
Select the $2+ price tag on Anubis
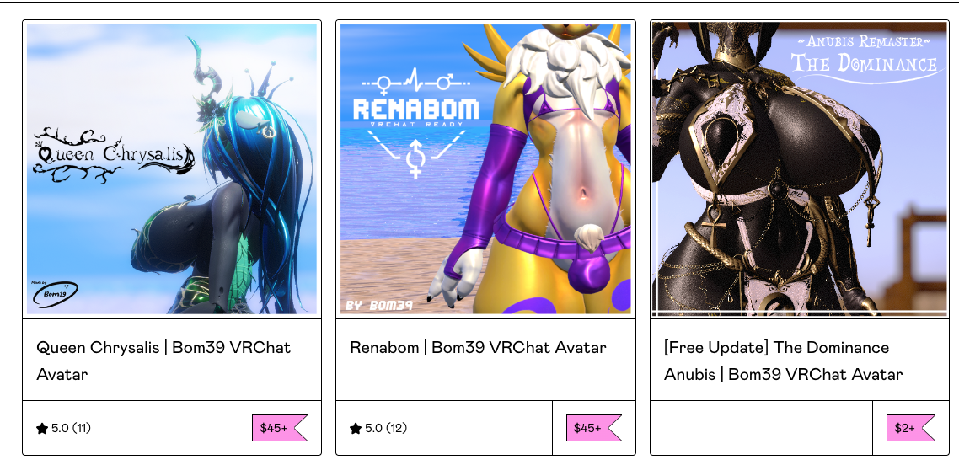click(911, 428)
